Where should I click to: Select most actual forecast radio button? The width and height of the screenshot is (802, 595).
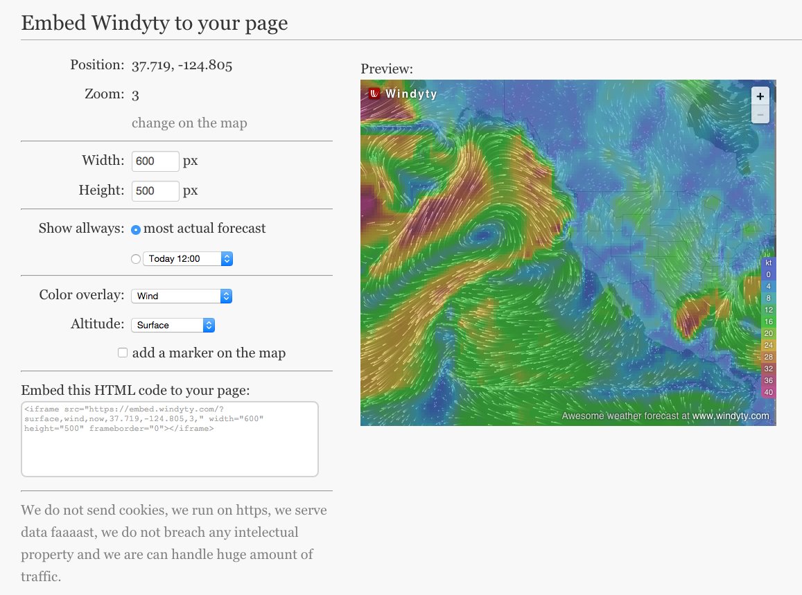coord(136,229)
